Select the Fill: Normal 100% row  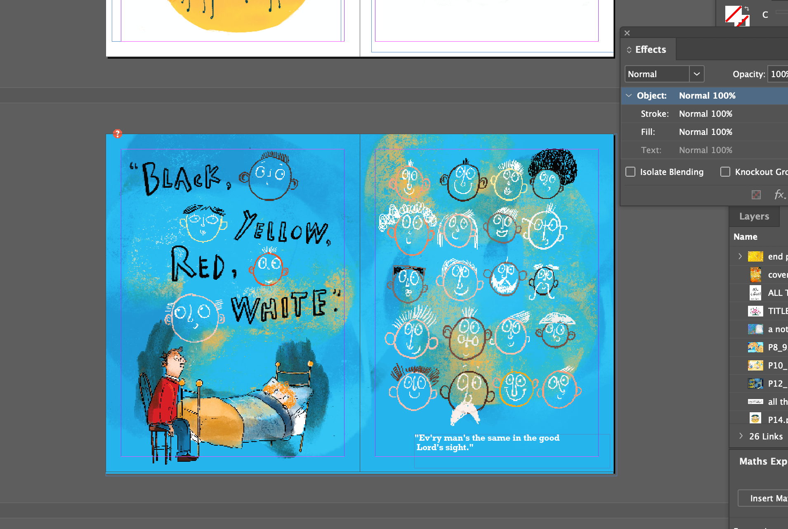(x=705, y=132)
